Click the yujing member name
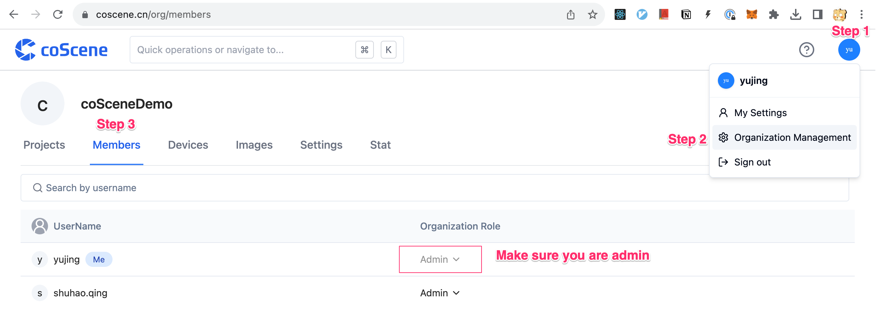The image size is (876, 309). 67,259
